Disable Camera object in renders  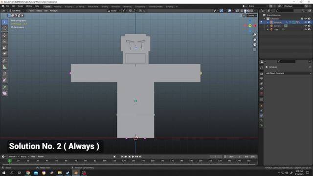(x=309, y=26)
